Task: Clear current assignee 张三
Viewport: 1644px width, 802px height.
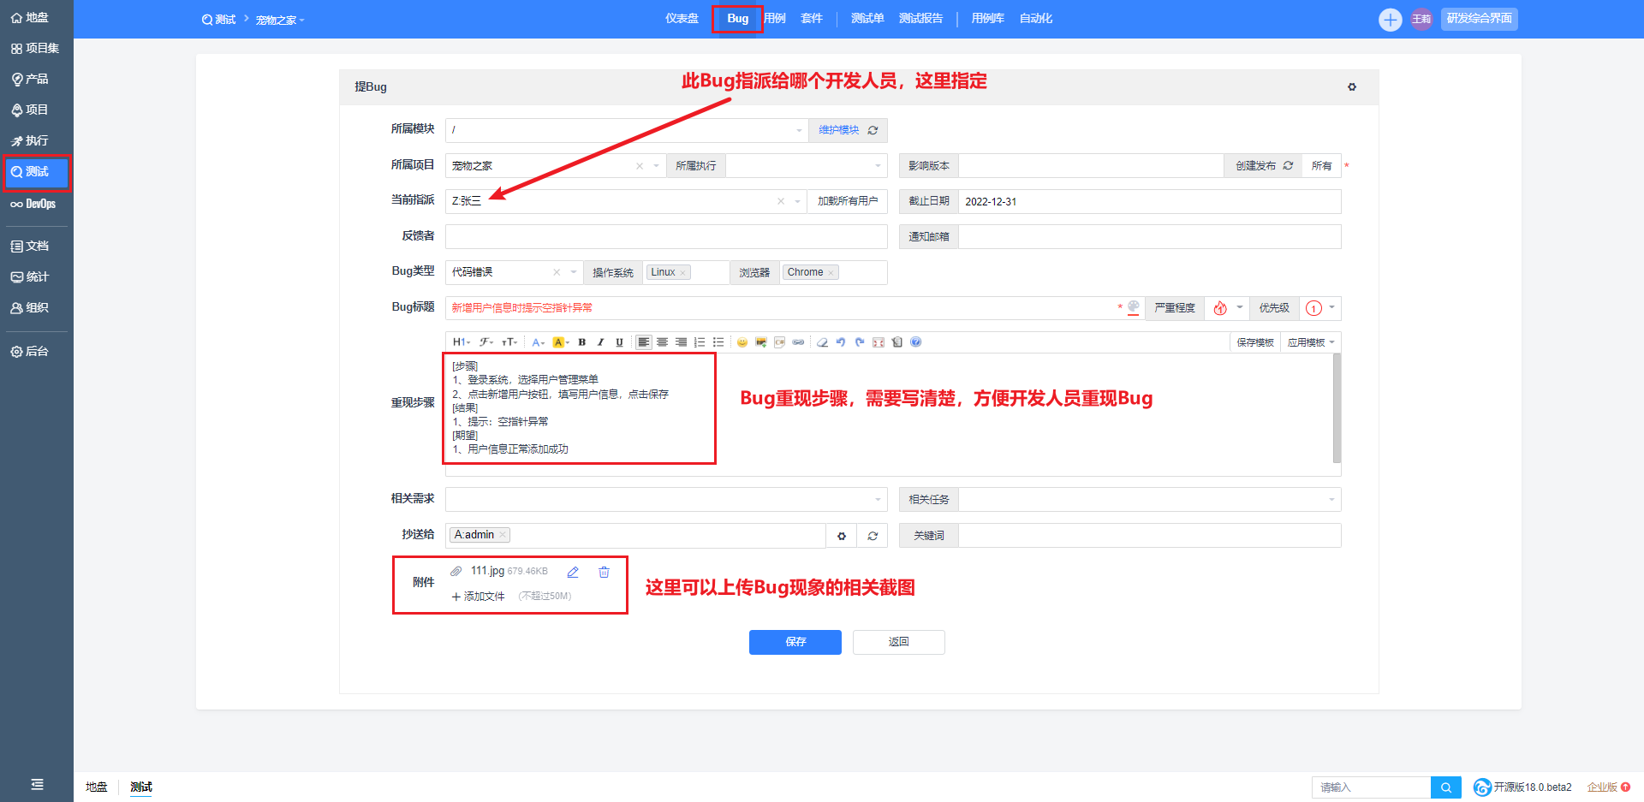Action: [x=781, y=201]
